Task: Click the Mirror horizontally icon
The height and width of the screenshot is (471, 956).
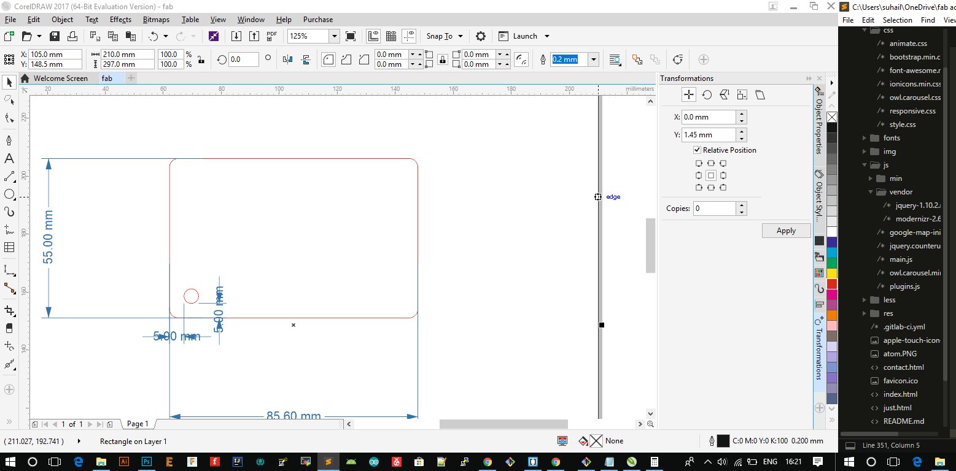Action: point(287,59)
